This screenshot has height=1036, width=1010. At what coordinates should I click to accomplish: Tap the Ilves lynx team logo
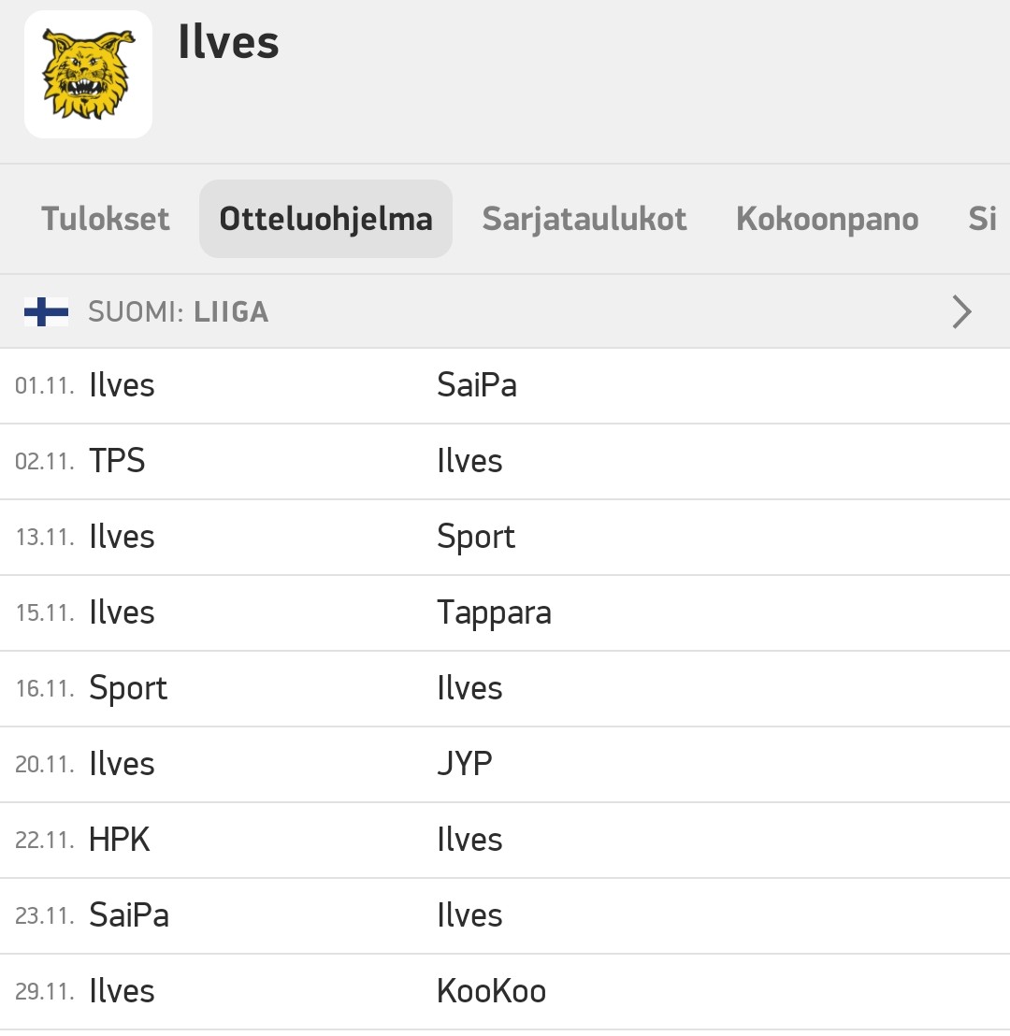click(x=88, y=74)
